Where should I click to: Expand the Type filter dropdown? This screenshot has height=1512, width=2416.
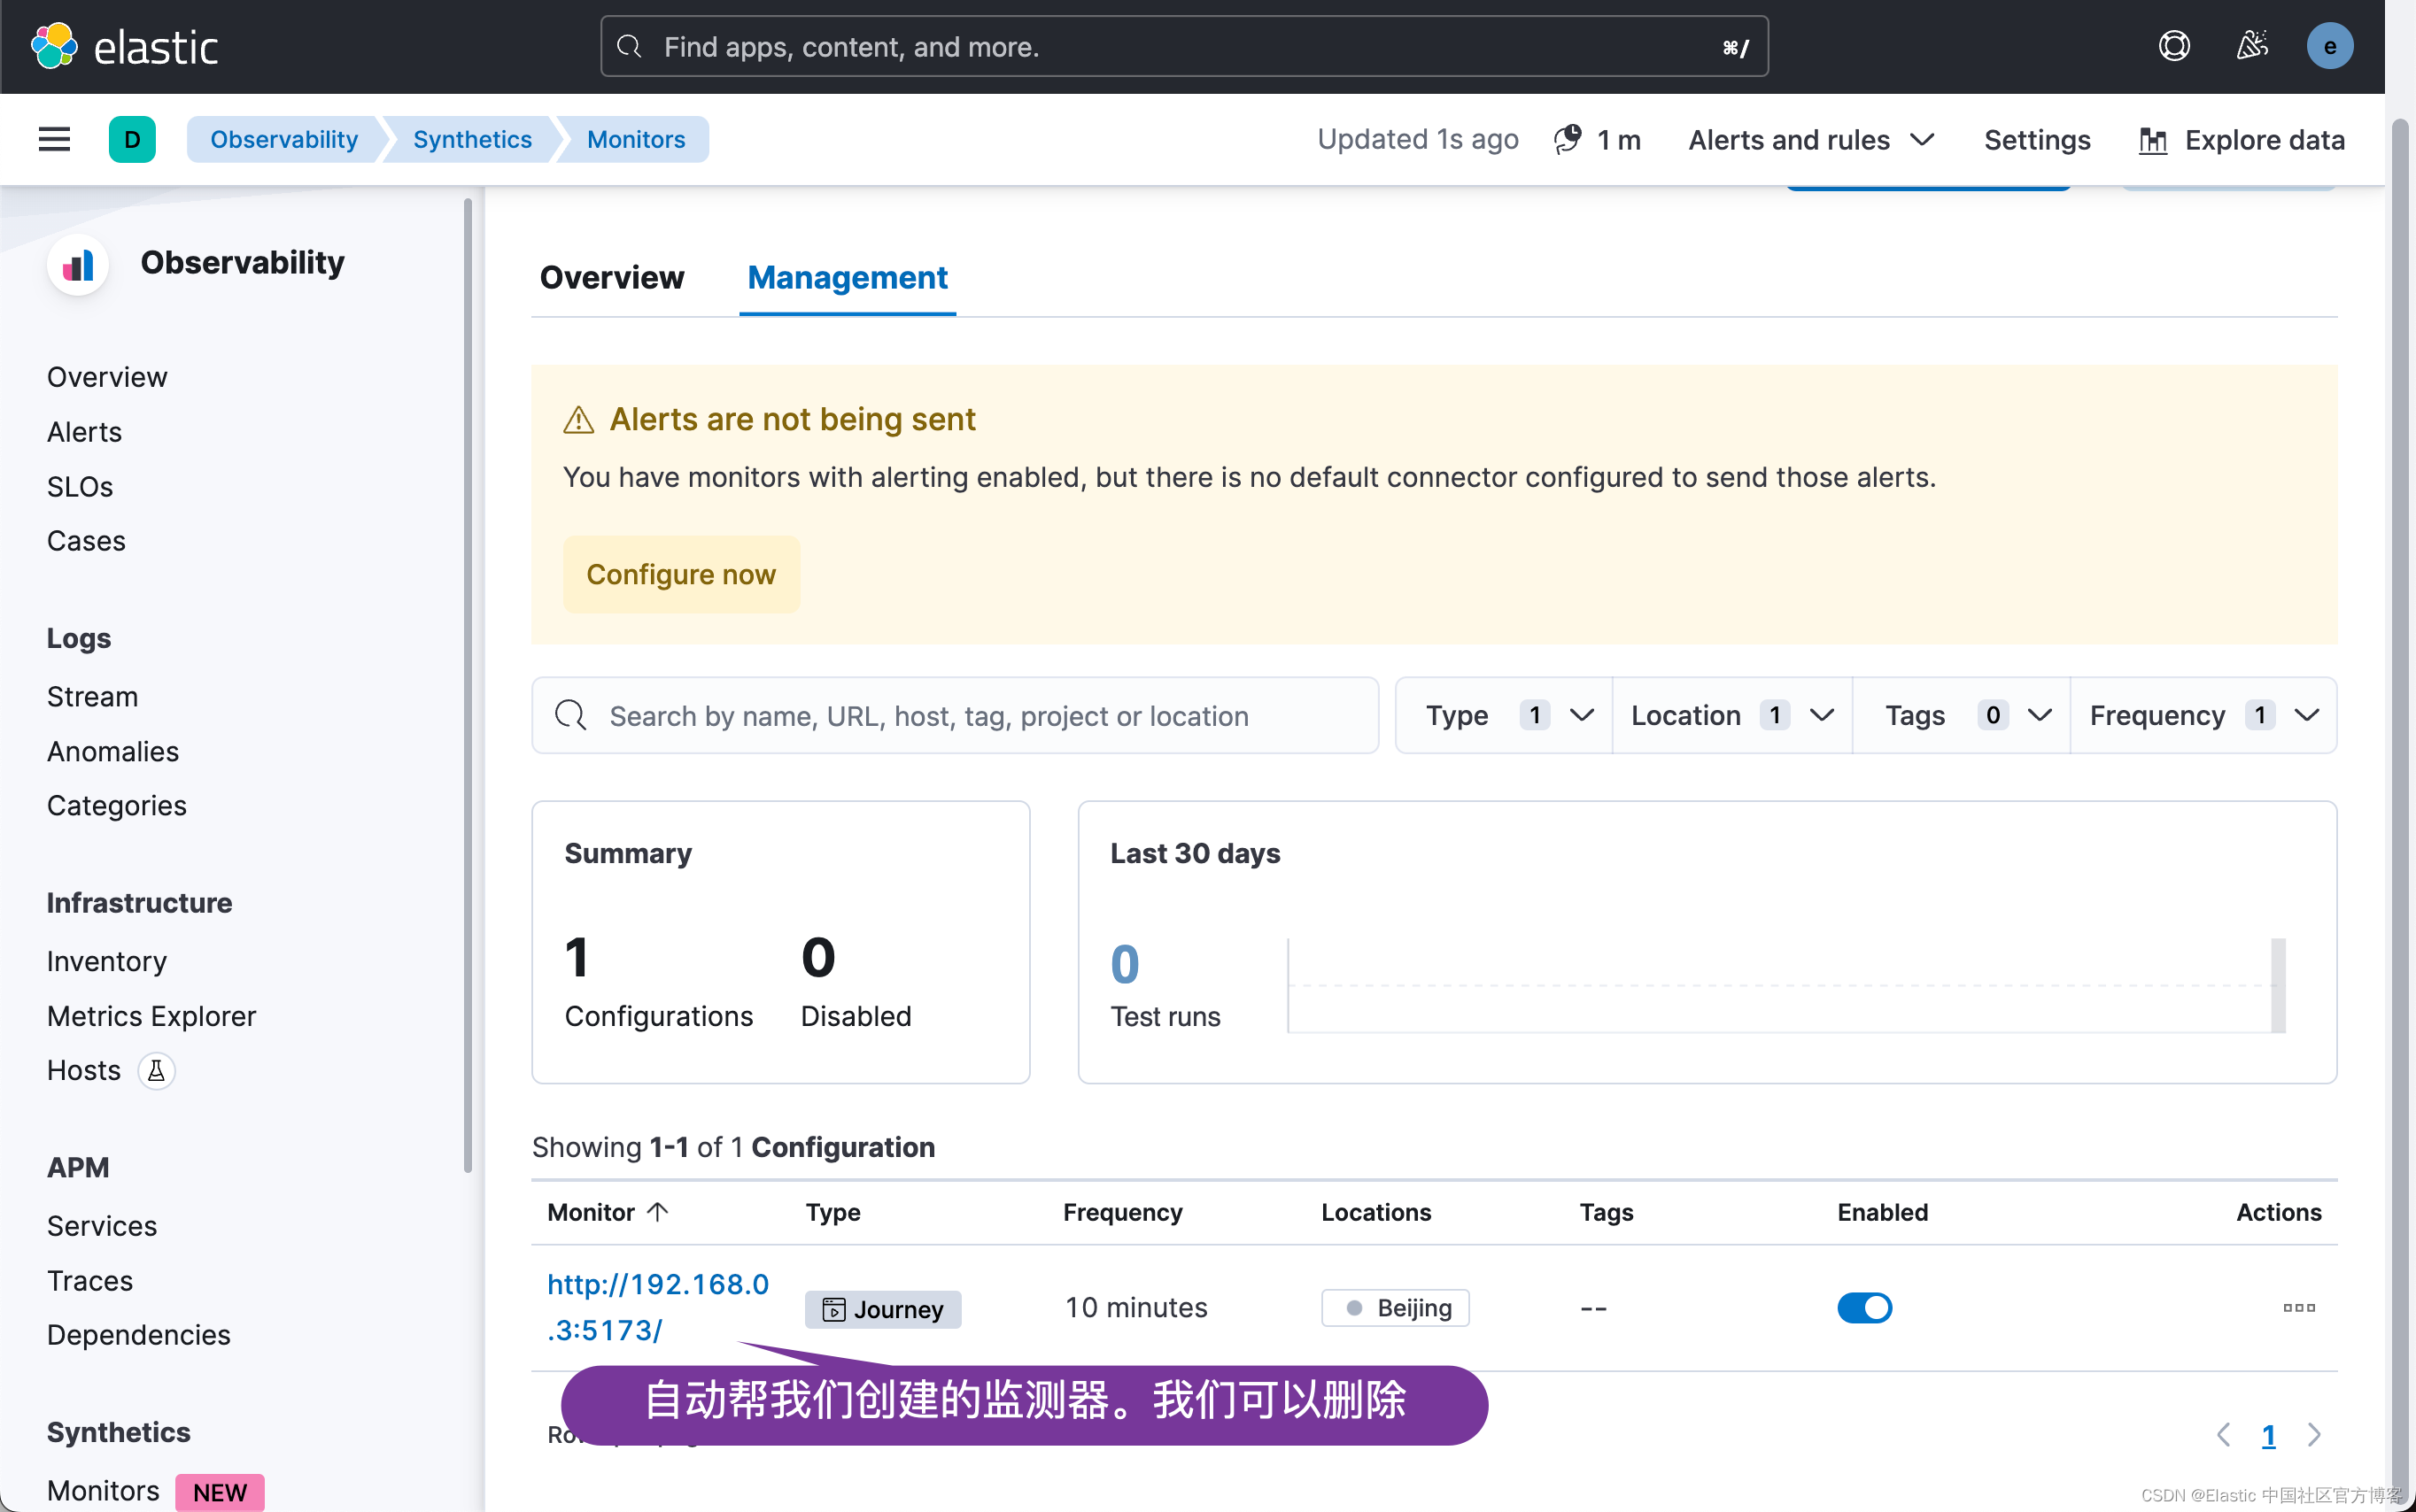(x=1504, y=715)
